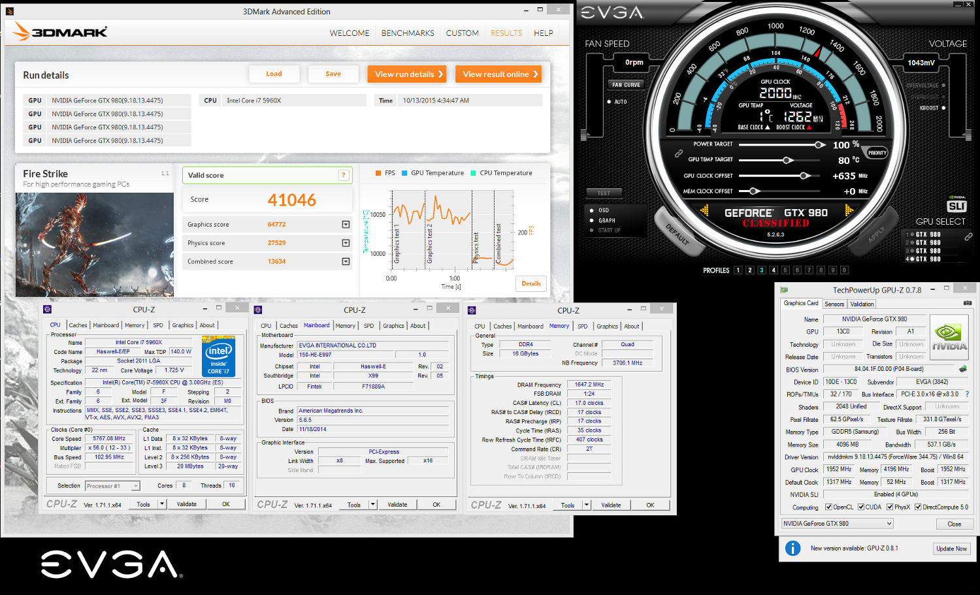980x595 pixels.
Task: Uncheck the OpenCL checkbox in GPU-Z
Action: coord(828,507)
